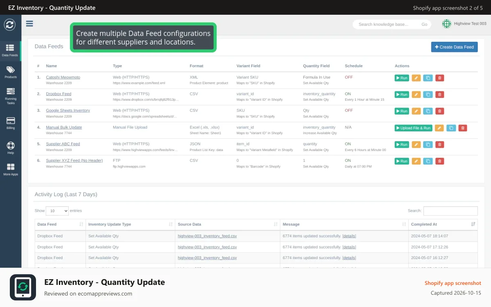Viewport: 491px width, 307px height.
Task: Run the Google Sheets Inventory feed
Action: point(401,111)
